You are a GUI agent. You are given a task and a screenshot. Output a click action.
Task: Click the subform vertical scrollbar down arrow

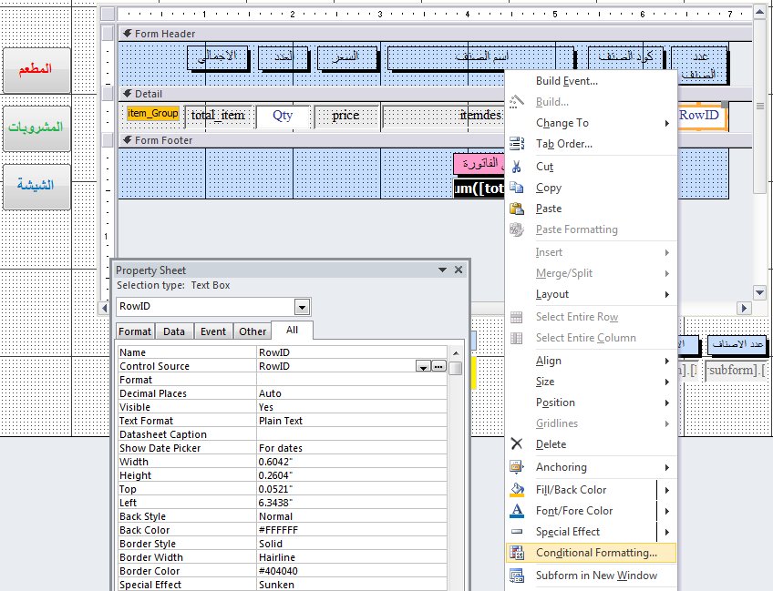(x=759, y=293)
